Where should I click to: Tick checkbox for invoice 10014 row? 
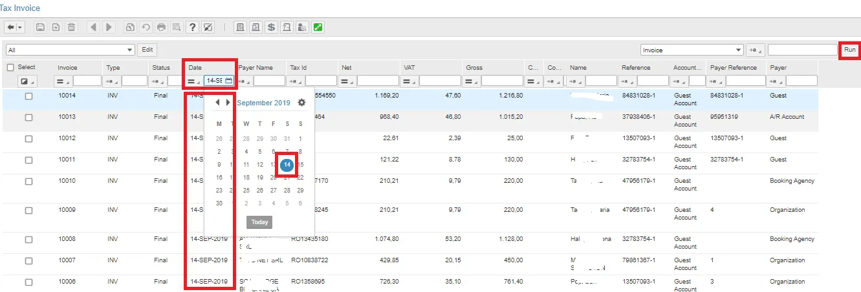click(28, 96)
